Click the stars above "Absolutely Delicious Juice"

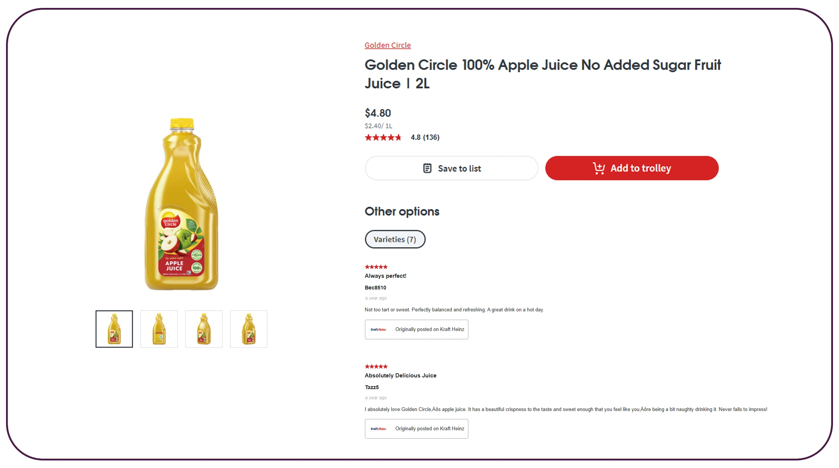376,366
